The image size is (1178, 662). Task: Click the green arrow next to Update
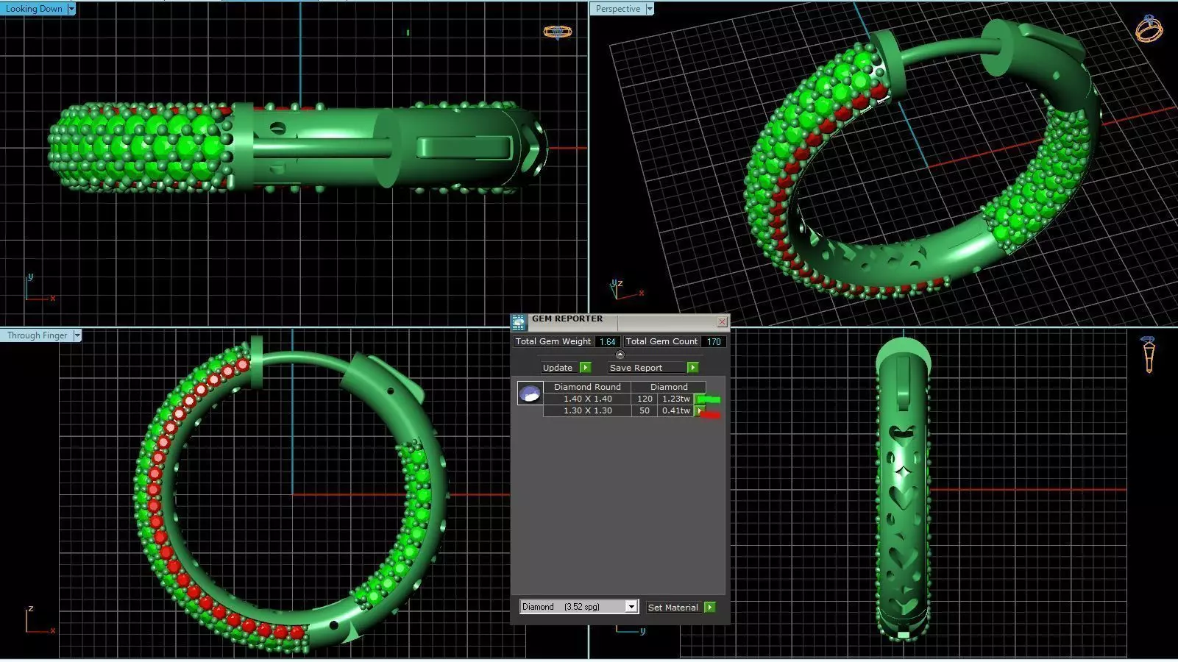[585, 368]
